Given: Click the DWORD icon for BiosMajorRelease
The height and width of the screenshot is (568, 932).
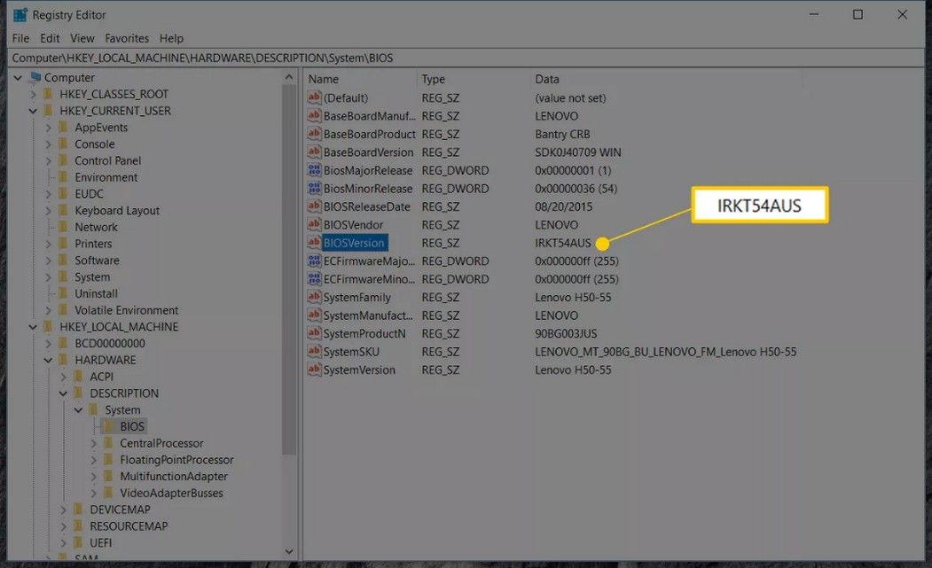Looking at the screenshot, I should [314, 170].
